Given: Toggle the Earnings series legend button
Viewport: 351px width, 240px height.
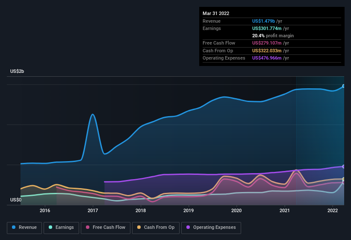Looking at the screenshot, I should point(61,228).
